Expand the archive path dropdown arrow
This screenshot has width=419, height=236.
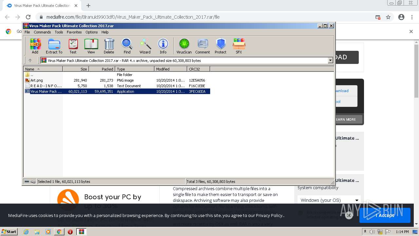[x=330, y=60]
